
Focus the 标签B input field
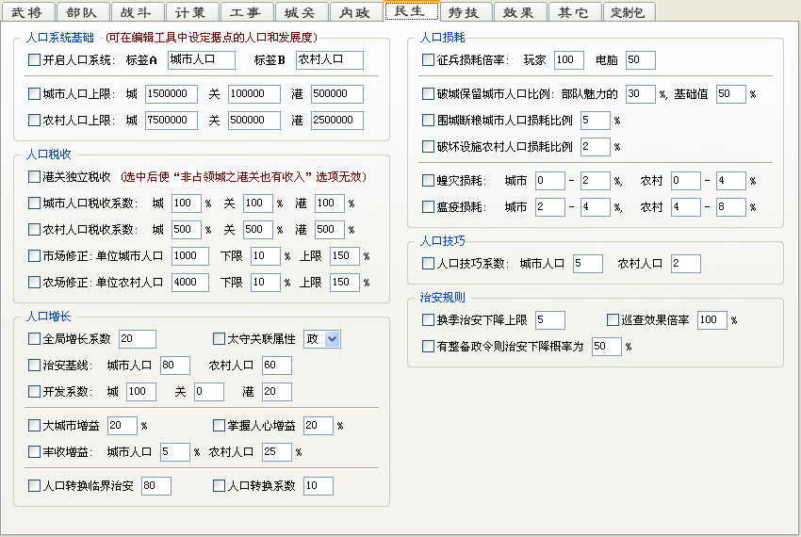pos(330,59)
